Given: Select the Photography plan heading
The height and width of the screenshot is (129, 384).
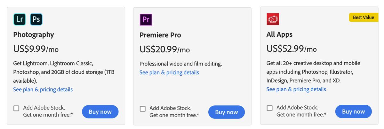Looking at the screenshot, I should (34, 34).
